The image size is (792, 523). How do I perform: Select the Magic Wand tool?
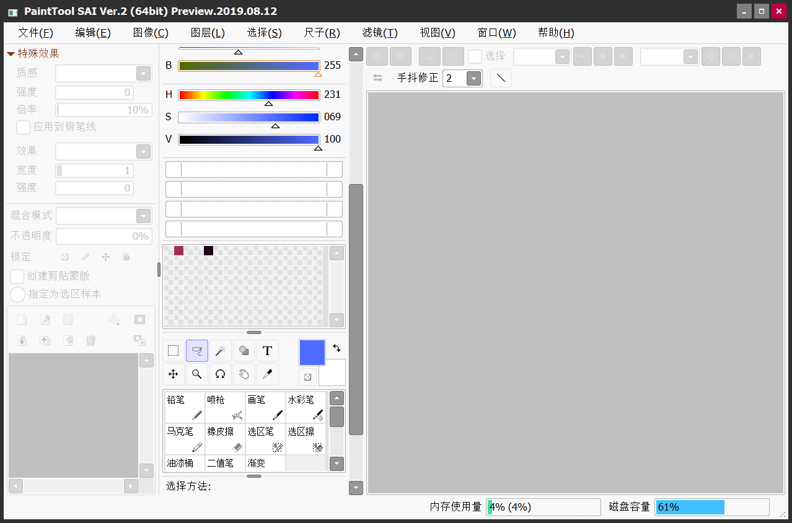(221, 351)
